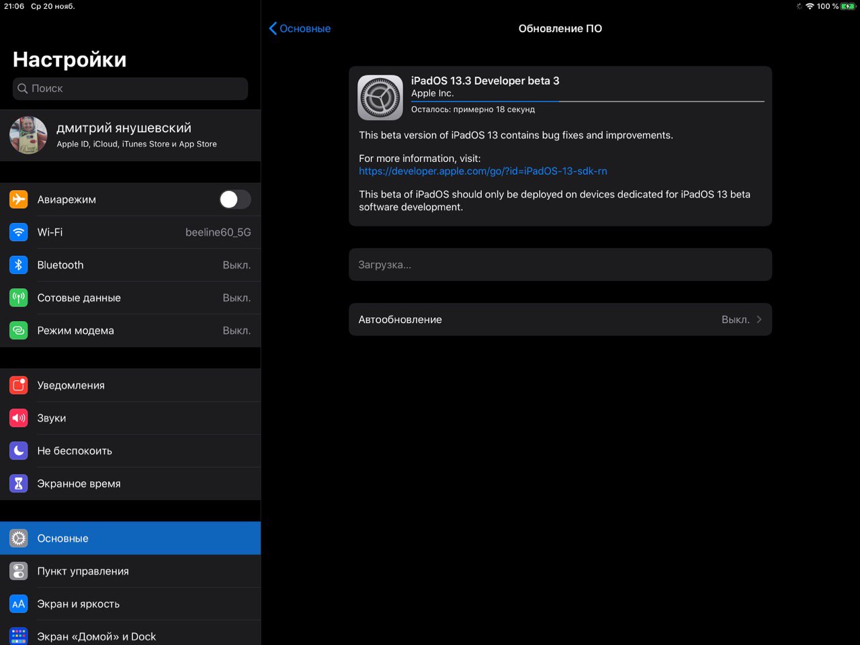Open Экран и яркость settings
The width and height of the screenshot is (860, 645).
(x=130, y=604)
